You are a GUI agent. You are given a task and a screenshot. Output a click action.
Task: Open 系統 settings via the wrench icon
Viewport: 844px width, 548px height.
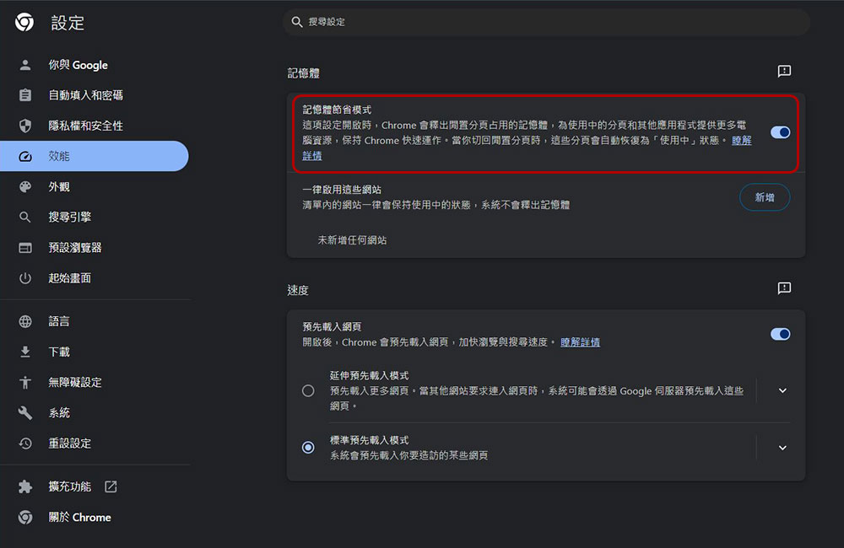[24, 412]
